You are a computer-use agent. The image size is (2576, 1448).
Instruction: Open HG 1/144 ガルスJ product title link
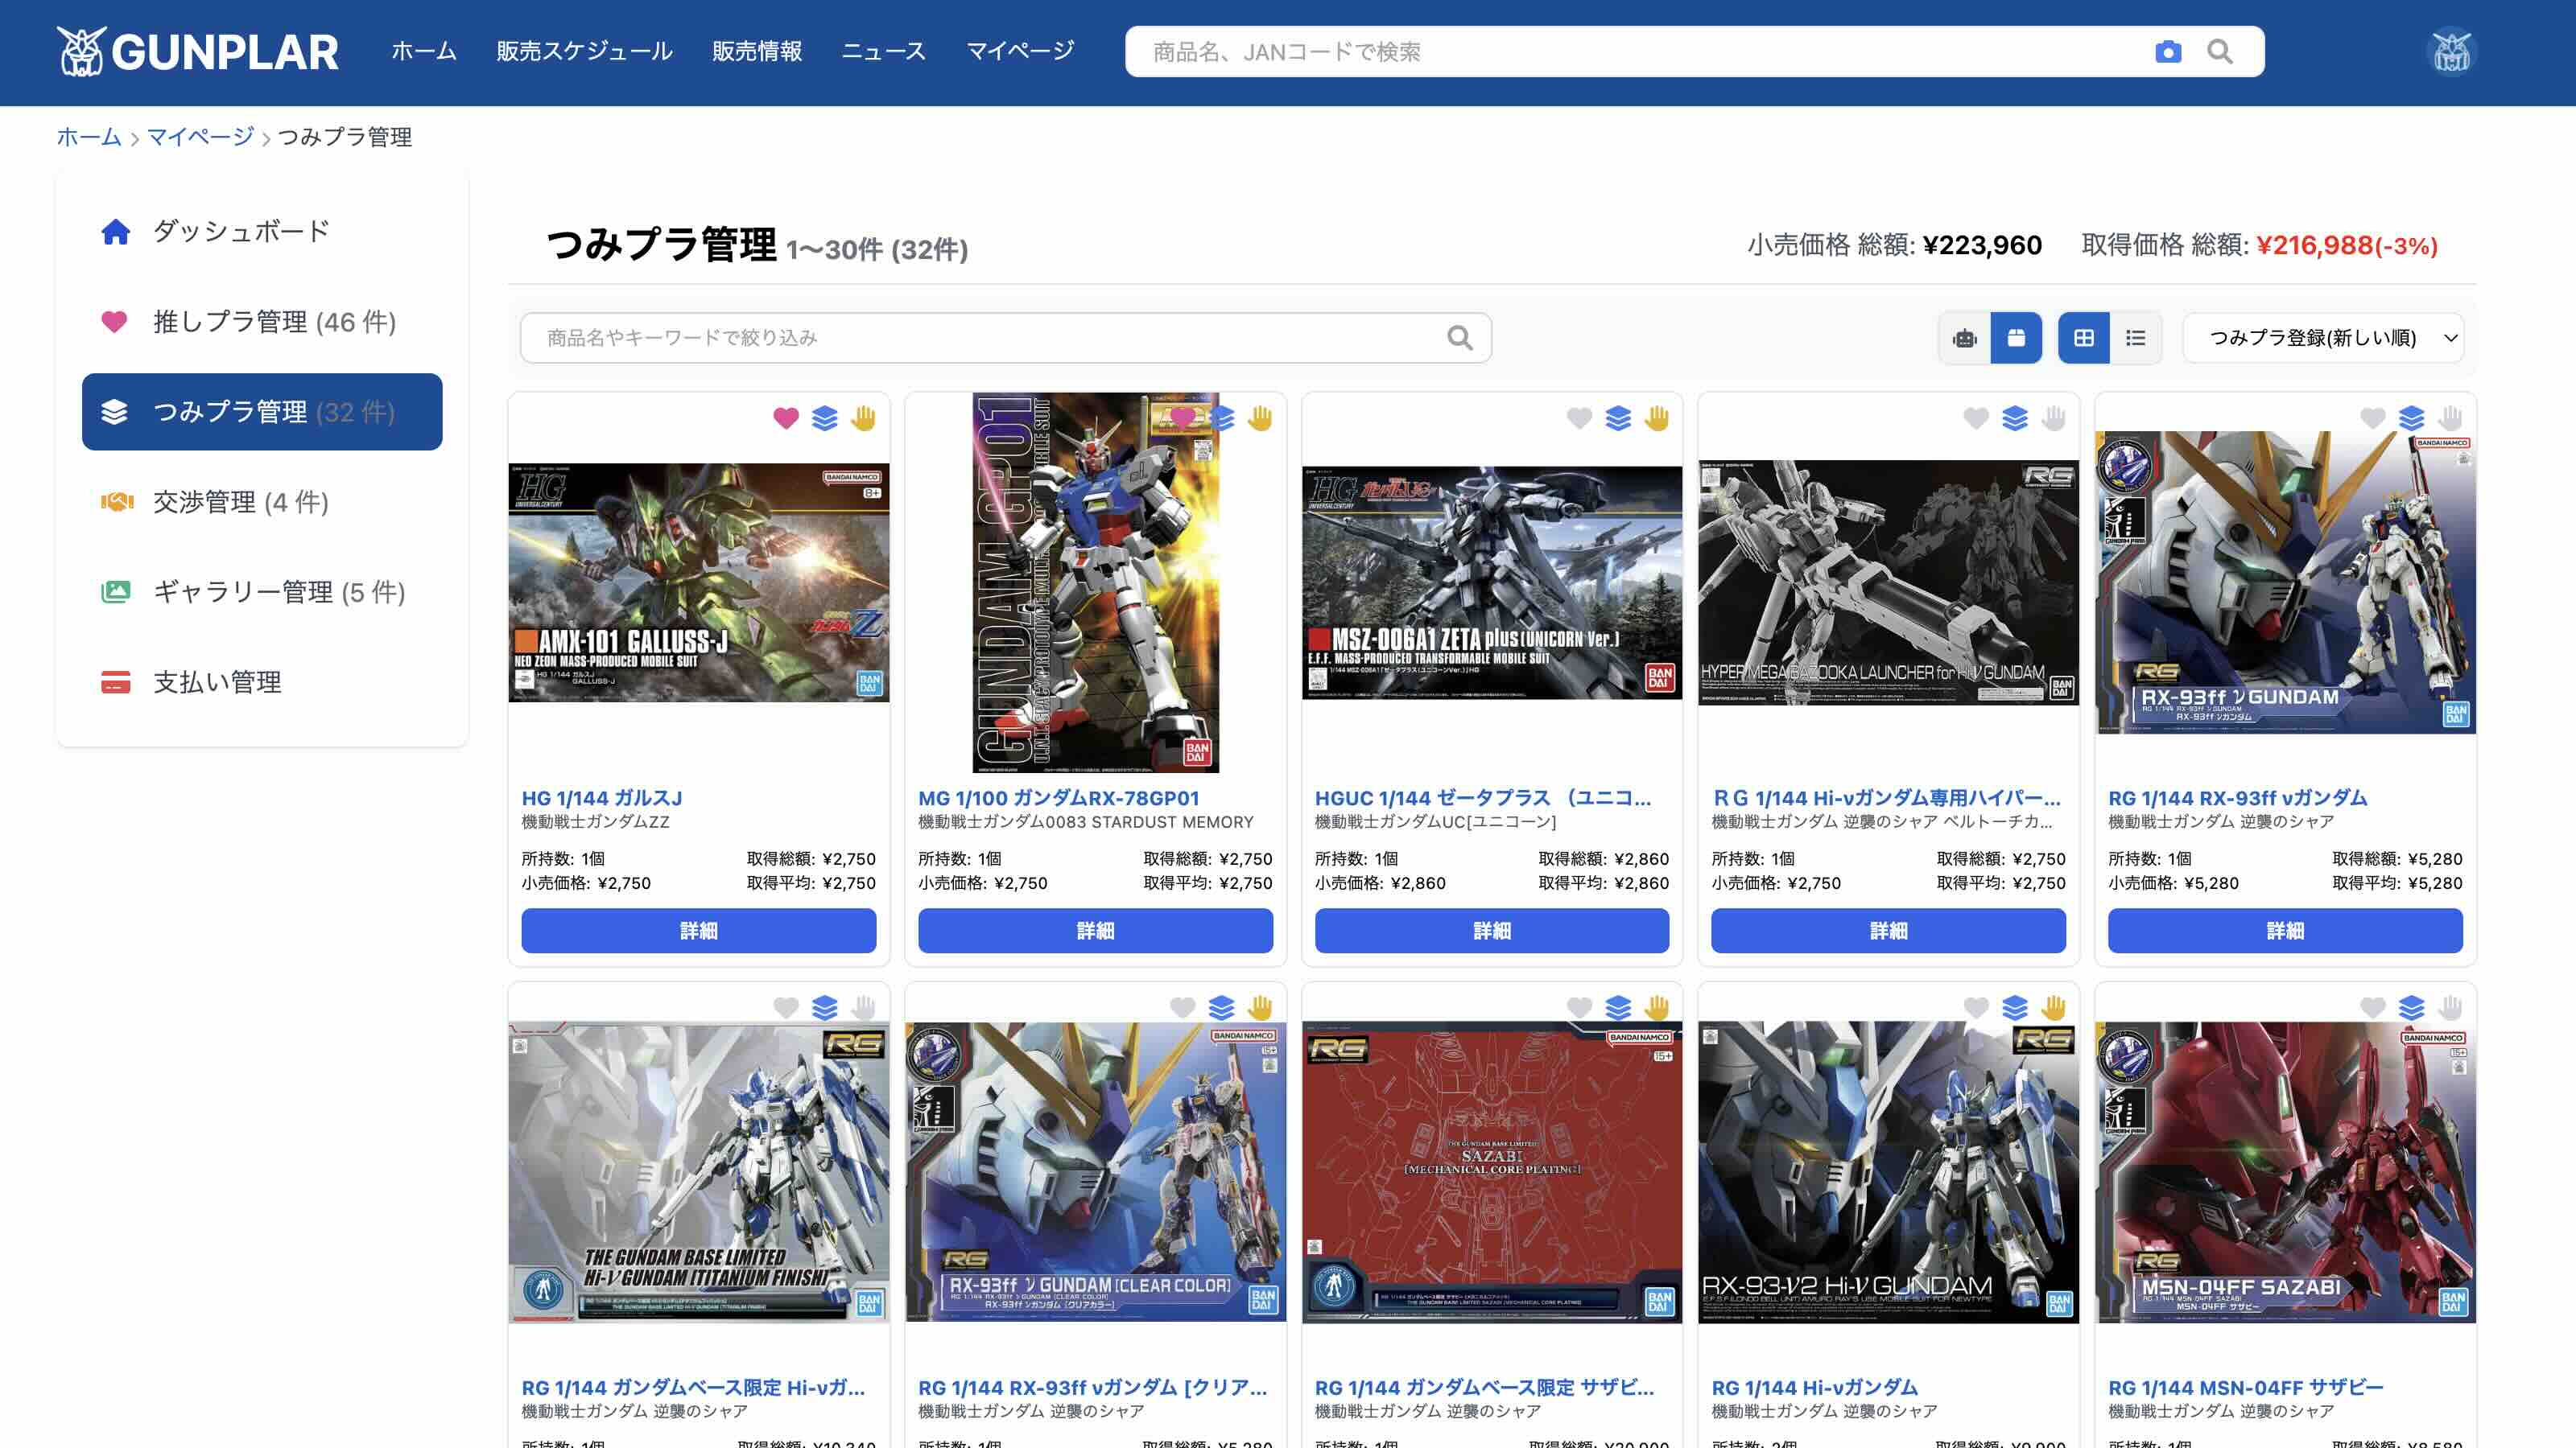pyautogui.click(x=602, y=797)
